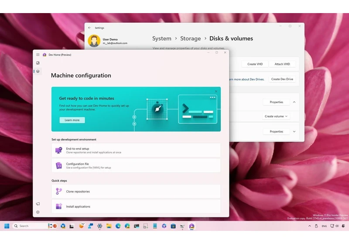Open Install applications quick step
The height and width of the screenshot is (244, 349).
pyautogui.click(x=136, y=207)
